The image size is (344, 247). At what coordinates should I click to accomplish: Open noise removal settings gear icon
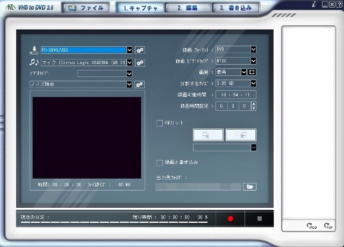[139, 84]
